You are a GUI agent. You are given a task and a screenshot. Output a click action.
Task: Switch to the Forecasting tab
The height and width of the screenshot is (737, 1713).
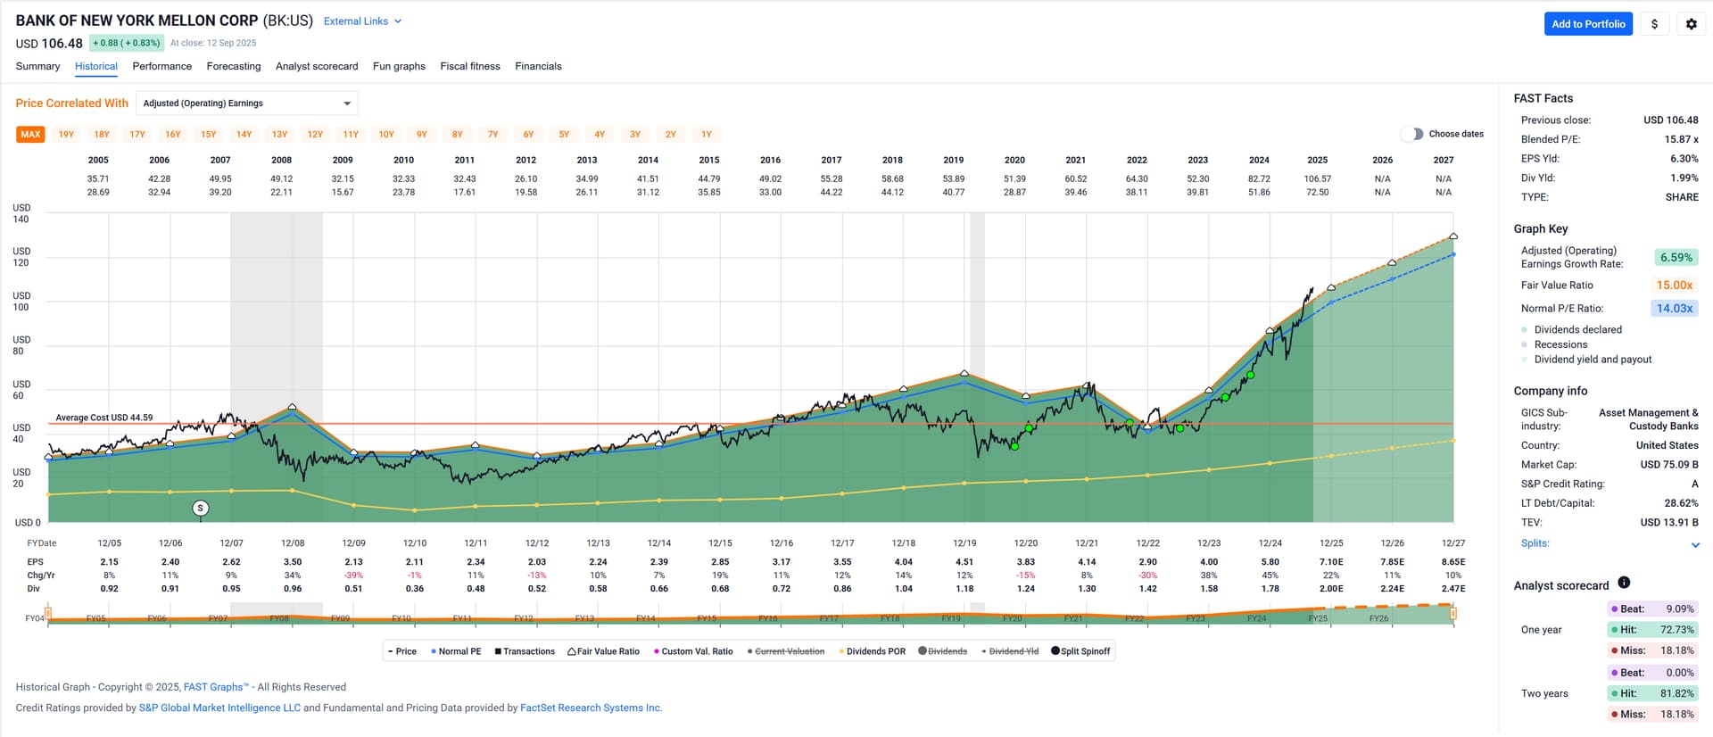pos(234,66)
